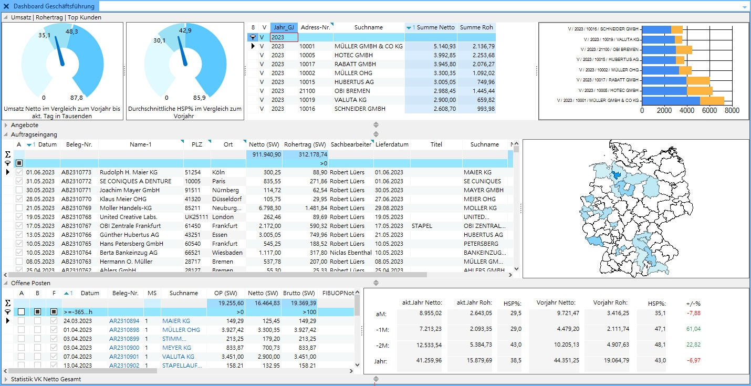The height and width of the screenshot is (386, 751).
Task: Click the sigma sum icon in the Offene Posten grid
Action: [x=7, y=303]
